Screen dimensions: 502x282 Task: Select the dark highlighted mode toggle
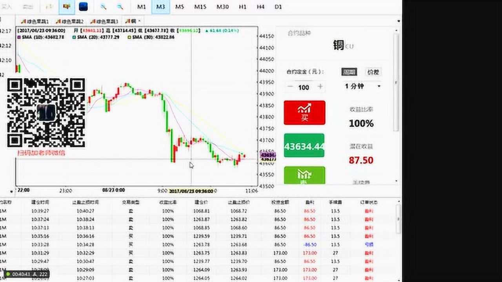pyautogui.click(x=349, y=72)
